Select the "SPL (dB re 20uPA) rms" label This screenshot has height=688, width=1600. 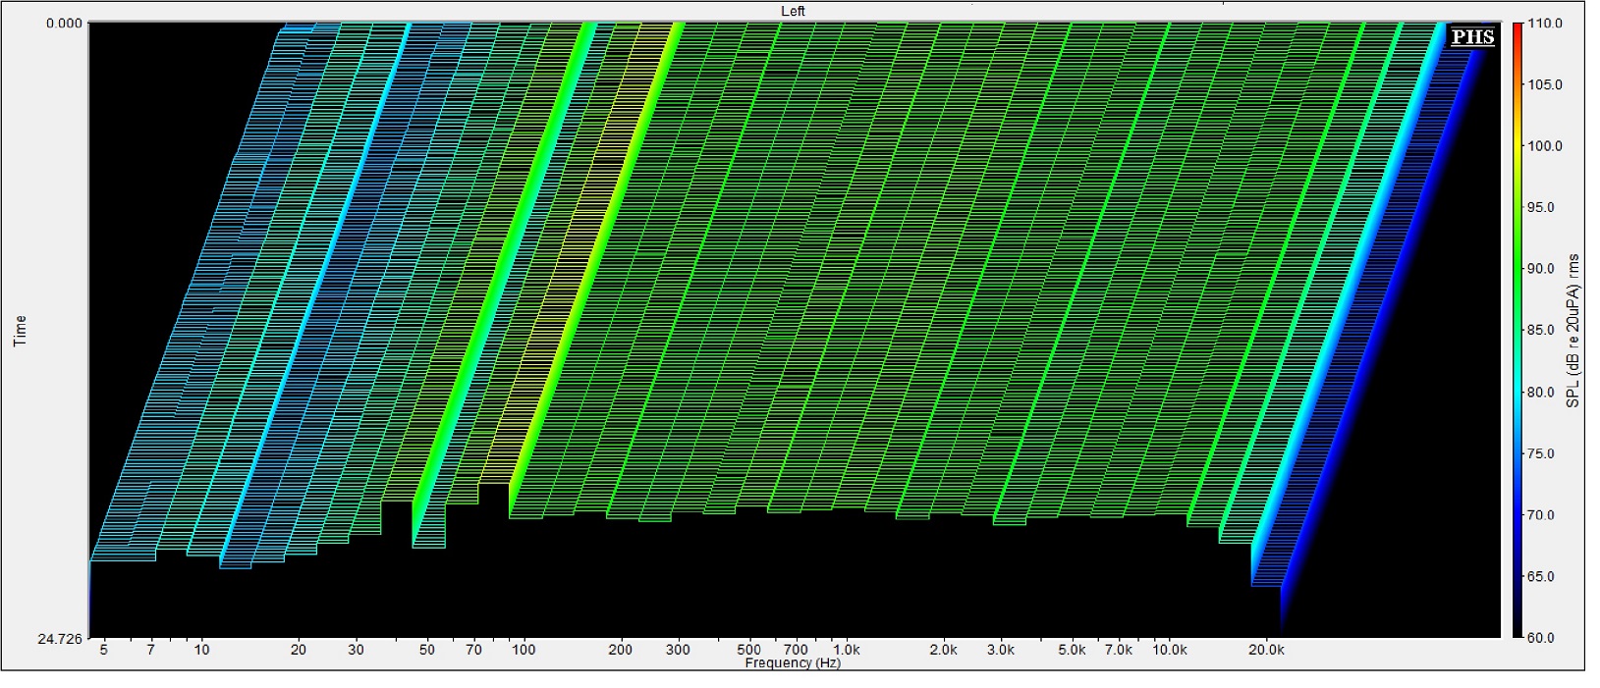(x=1573, y=330)
